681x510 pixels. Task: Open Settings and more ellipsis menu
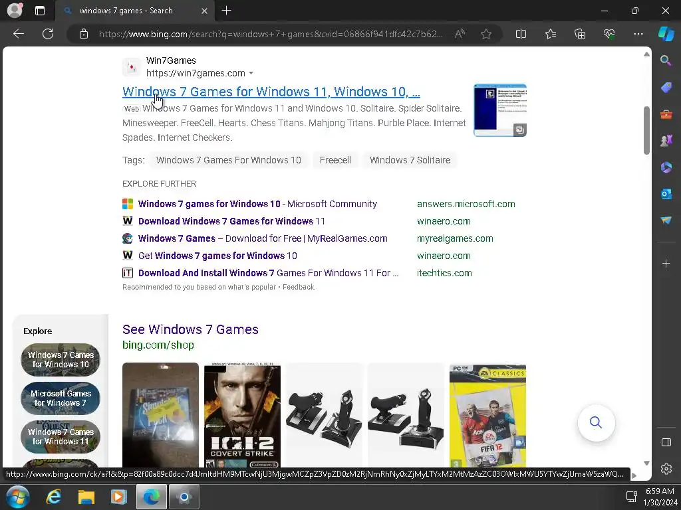pyautogui.click(x=638, y=34)
